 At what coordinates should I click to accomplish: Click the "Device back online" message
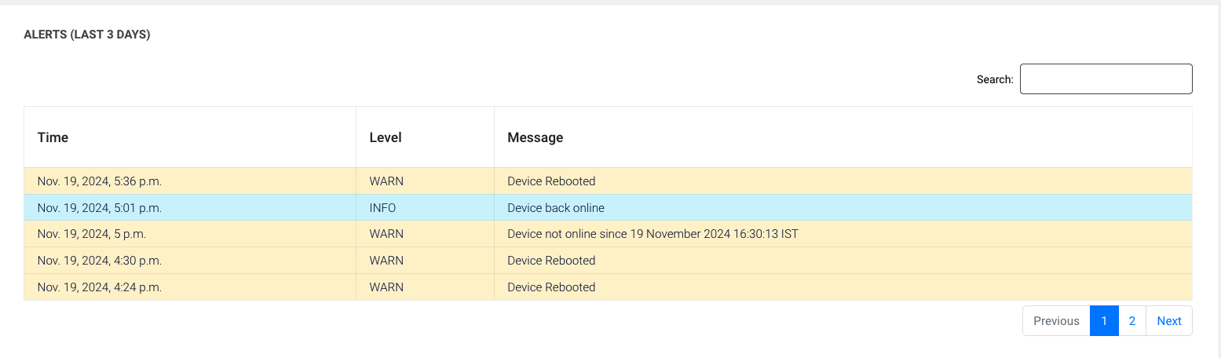(556, 208)
